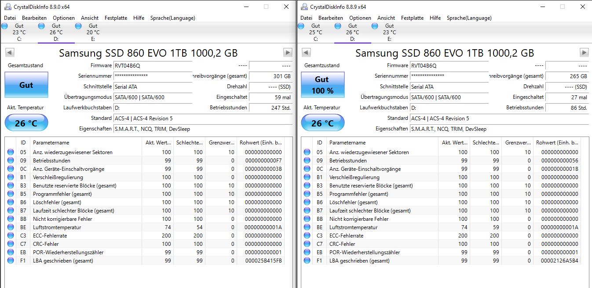Click next disk arrow in right 8.8.9 window

(584, 53)
